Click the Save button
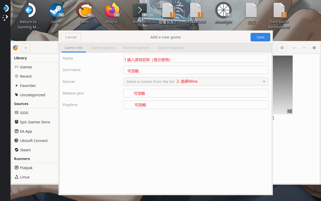The image size is (321, 201). 260,37
